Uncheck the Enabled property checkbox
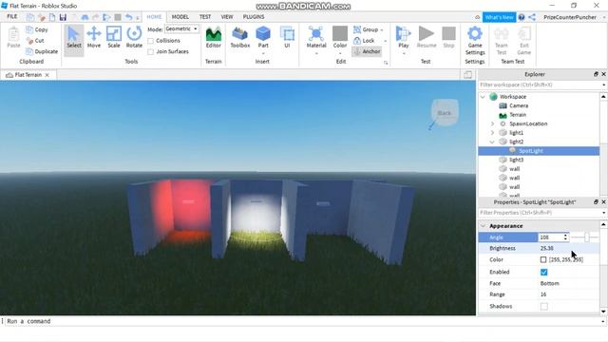Viewport: 608px width, 342px height. click(x=544, y=273)
